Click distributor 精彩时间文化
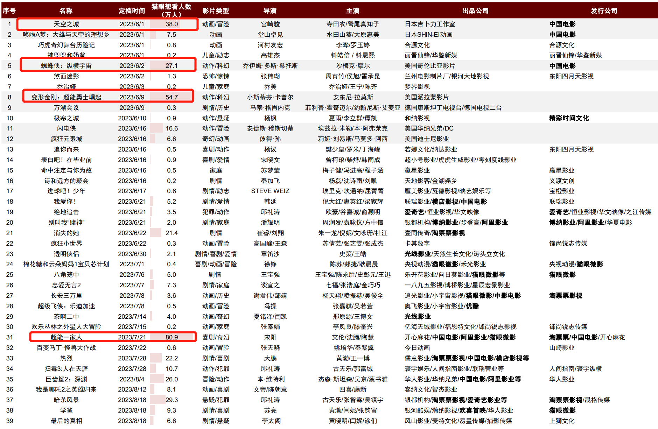The height and width of the screenshot is (429, 658). click(569, 118)
